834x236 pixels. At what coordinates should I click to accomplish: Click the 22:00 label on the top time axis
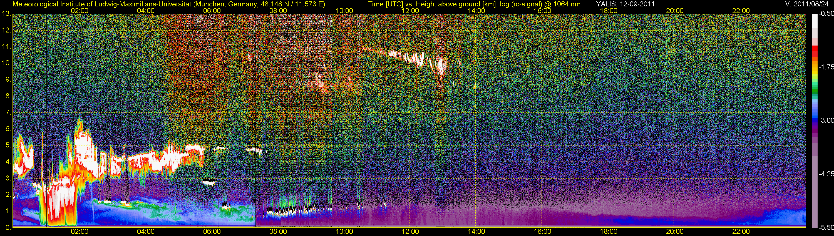point(741,11)
